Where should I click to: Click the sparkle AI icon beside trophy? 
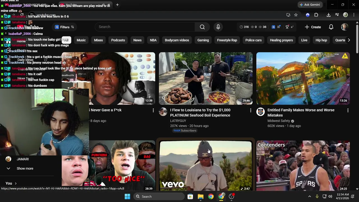292,27
